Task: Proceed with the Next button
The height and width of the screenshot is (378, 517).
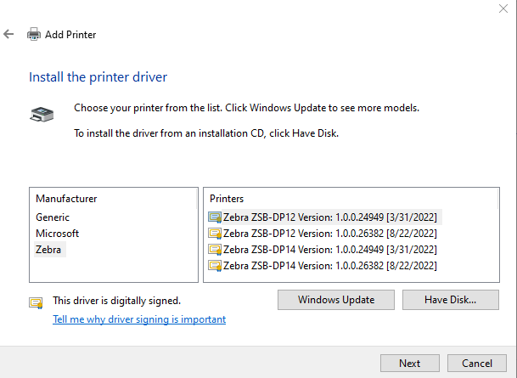Action: click(x=410, y=364)
